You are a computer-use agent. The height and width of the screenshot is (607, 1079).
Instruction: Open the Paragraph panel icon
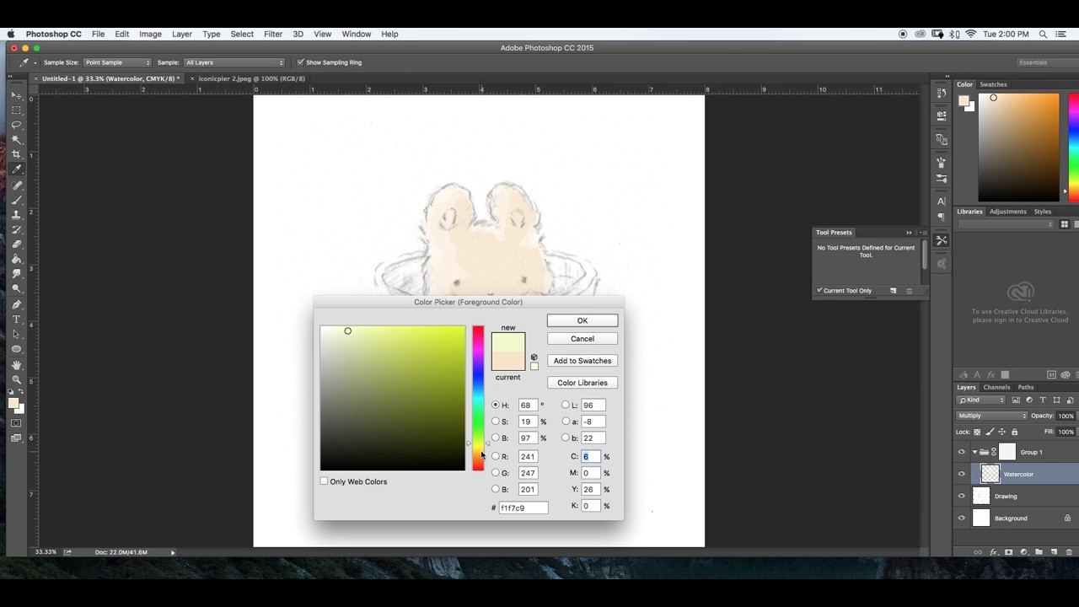[942, 218]
